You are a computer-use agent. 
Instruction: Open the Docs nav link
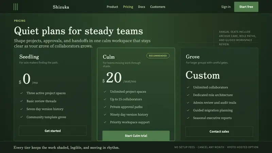tap(141, 7)
